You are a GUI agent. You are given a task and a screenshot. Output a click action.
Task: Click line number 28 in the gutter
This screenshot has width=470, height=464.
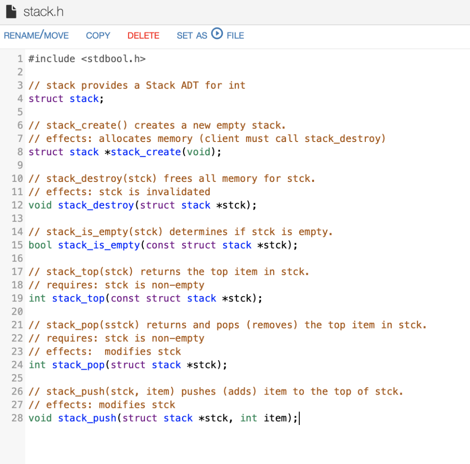[x=17, y=418]
